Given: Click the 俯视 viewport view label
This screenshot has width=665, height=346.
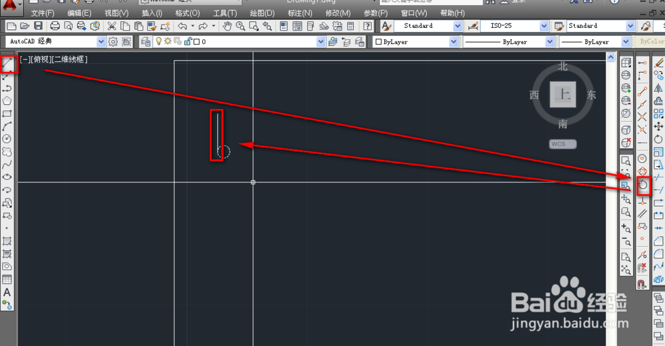Looking at the screenshot, I should click(41, 59).
